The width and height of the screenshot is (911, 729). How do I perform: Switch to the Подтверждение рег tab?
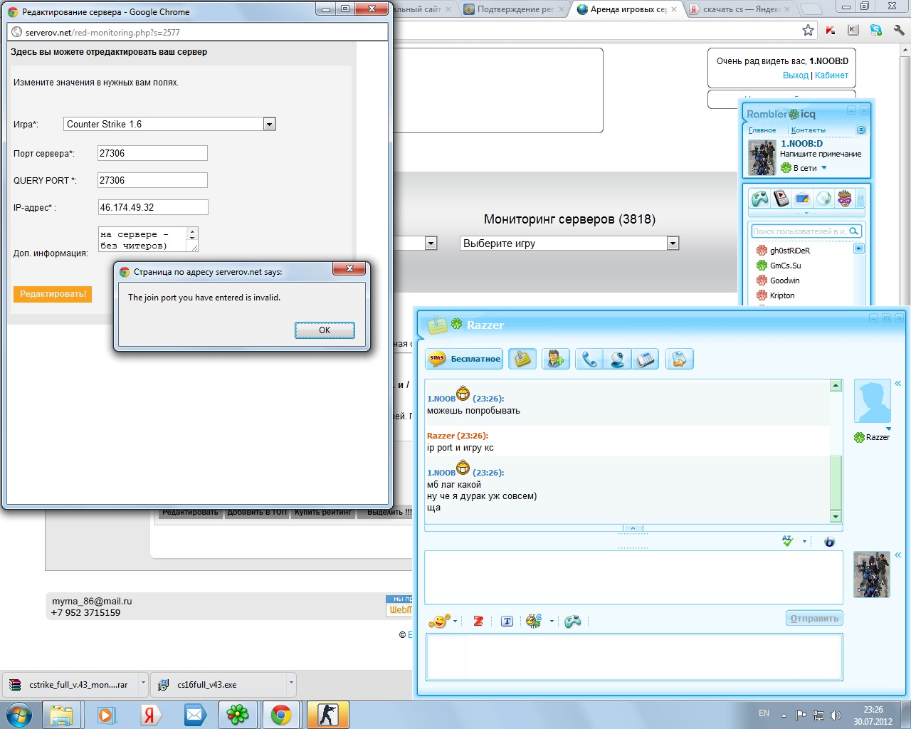pos(512,9)
